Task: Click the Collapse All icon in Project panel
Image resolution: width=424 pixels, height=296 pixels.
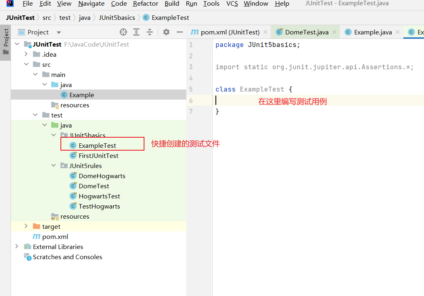Action: click(150, 32)
